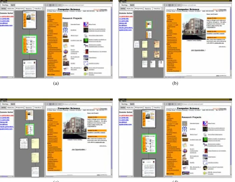Open the last blue domain link in panel (c) list

coord(6,129)
